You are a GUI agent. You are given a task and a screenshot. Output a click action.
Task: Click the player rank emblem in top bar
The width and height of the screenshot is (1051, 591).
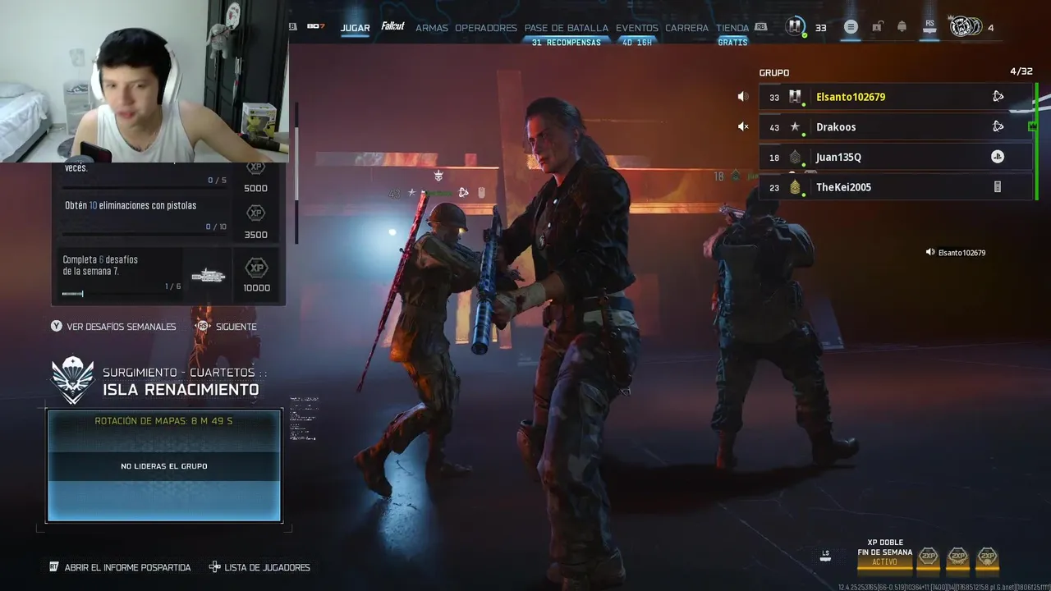[x=795, y=27]
